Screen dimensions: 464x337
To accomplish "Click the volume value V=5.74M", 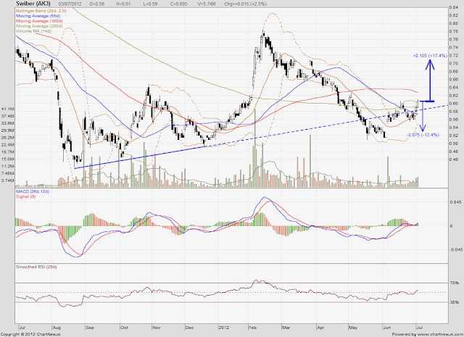I will pyautogui.click(x=205, y=4).
